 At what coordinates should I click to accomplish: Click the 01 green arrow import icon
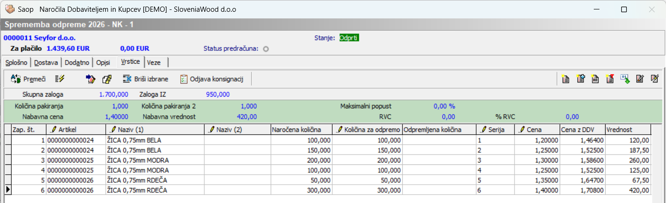coord(625,79)
